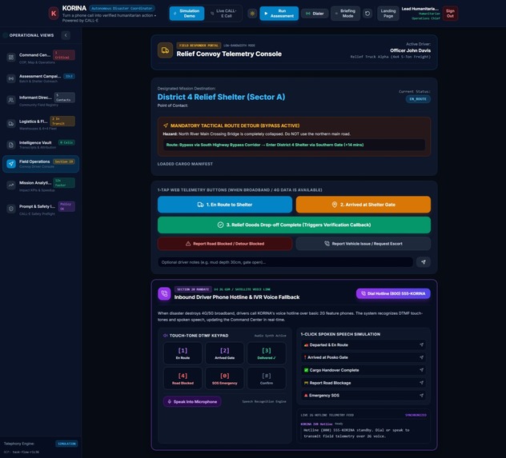Switch to Simulation Demo mode
The height and width of the screenshot is (458, 506).
[x=187, y=14]
